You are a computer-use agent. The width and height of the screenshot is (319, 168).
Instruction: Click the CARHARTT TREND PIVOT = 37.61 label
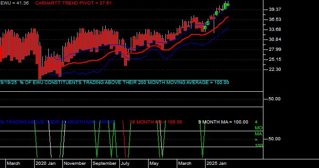click(x=73, y=3)
